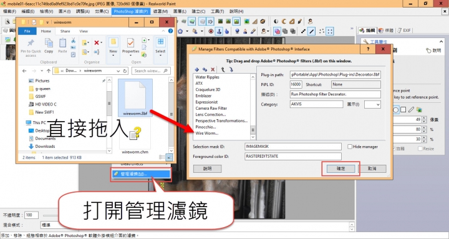Click move-filter-up arrow icon in manager
Image resolution: width=449 pixels, height=239 pixels.
click(x=223, y=69)
